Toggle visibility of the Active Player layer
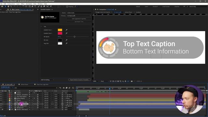Viewport: 208px width, 117px height. [1, 98]
